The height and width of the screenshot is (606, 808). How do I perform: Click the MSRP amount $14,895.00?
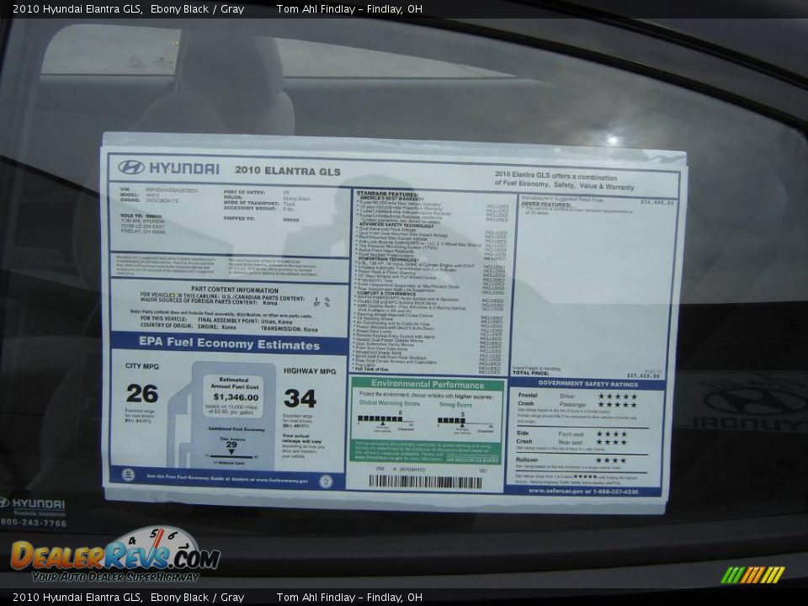(657, 203)
